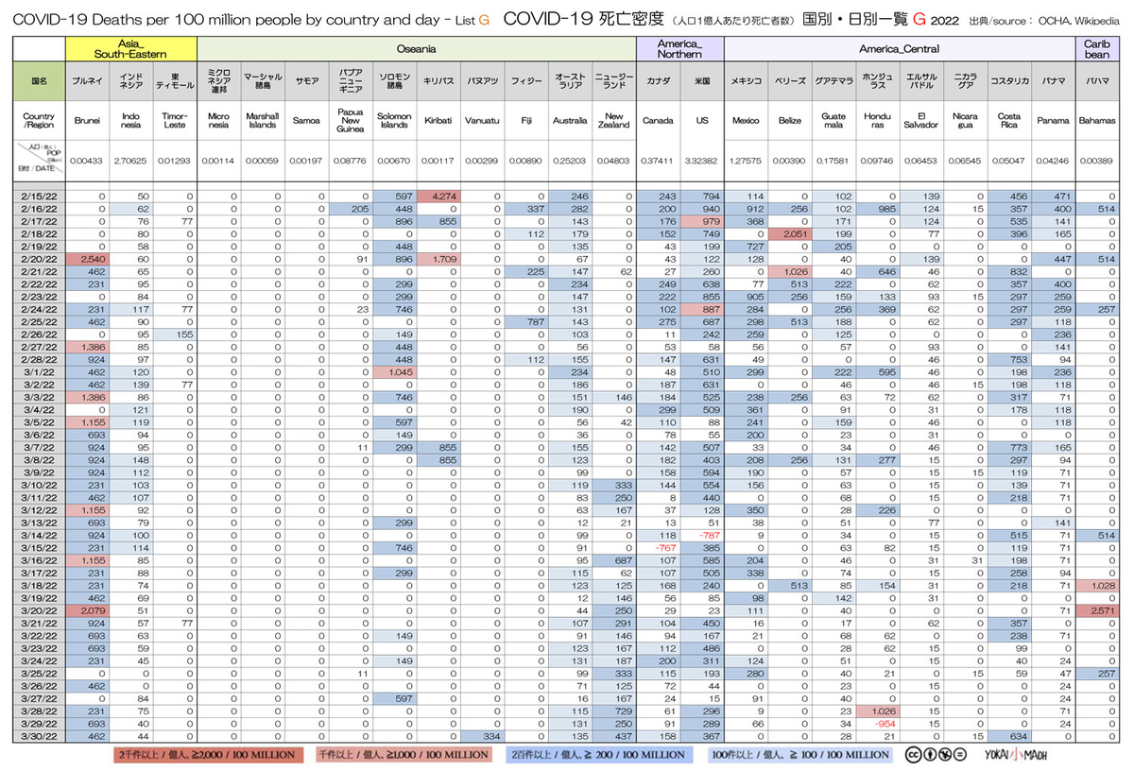Select the Canada column header
This screenshot has width=1134, height=771.
659,121
